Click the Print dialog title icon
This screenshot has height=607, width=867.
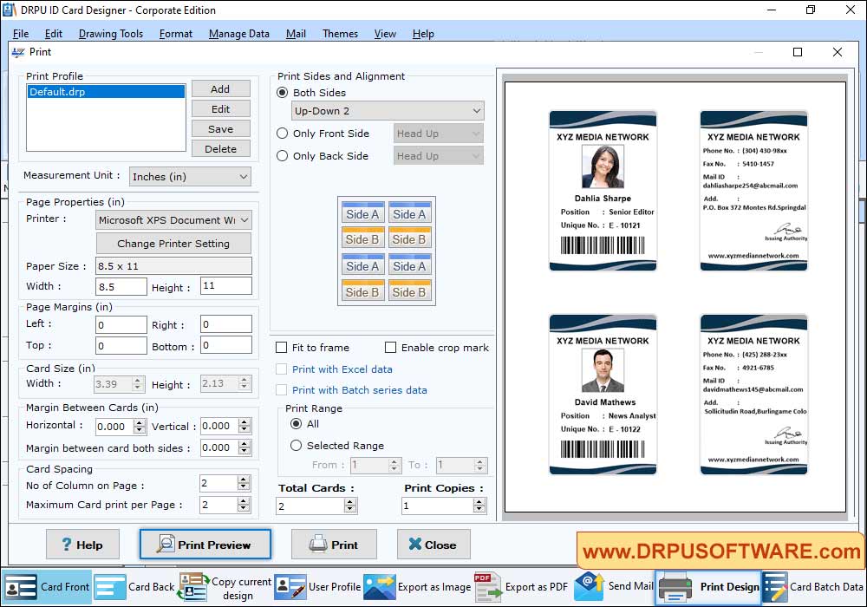18,53
